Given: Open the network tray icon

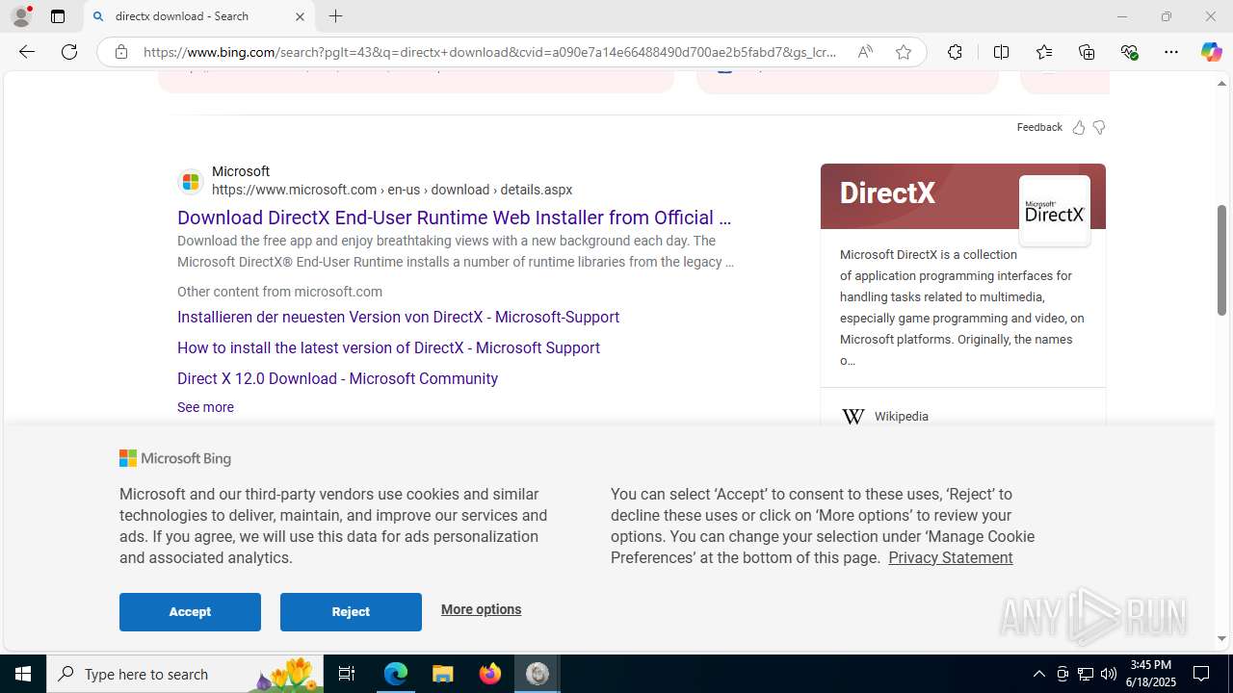Looking at the screenshot, I should tap(1086, 674).
